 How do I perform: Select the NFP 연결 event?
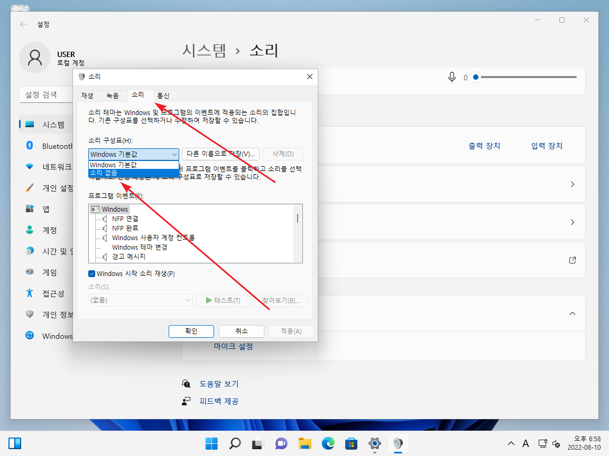tap(125, 218)
